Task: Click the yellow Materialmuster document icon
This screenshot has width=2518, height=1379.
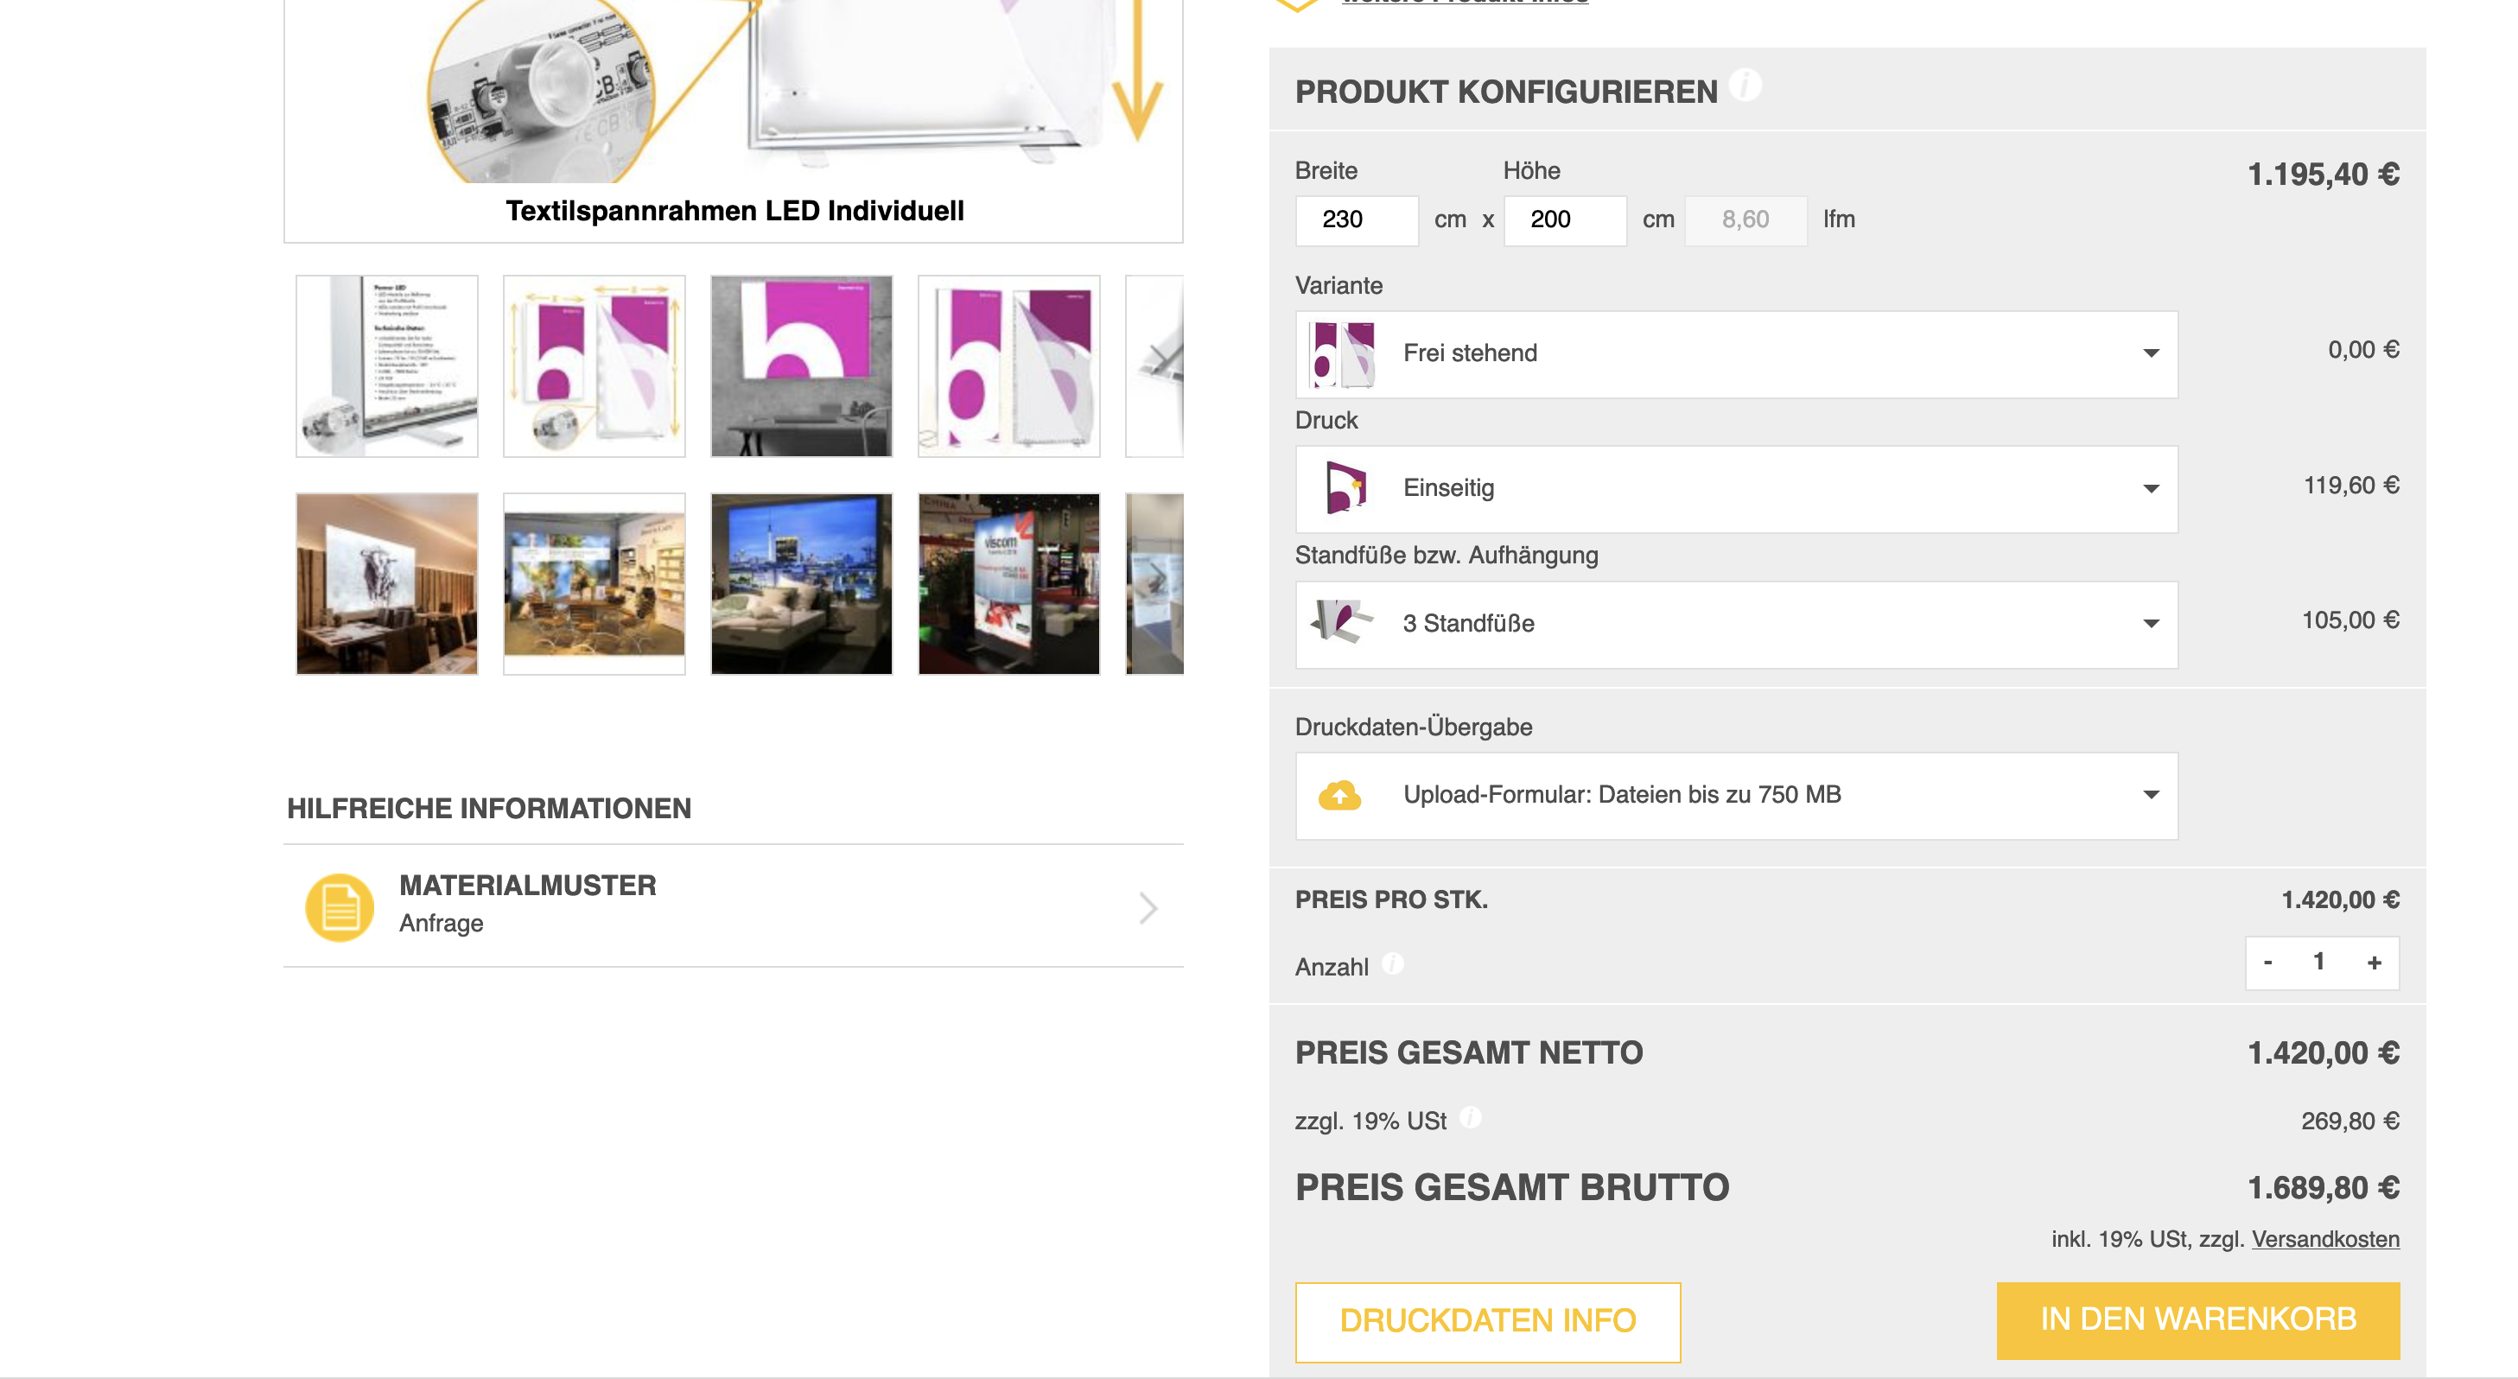Action: tap(340, 907)
